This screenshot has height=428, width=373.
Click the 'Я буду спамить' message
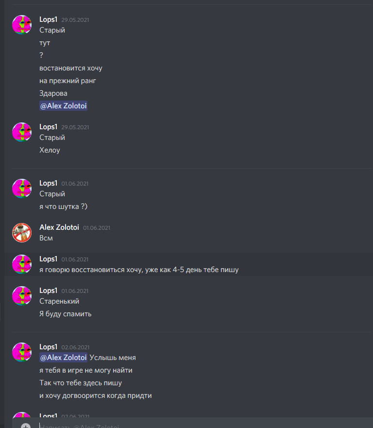coord(65,314)
